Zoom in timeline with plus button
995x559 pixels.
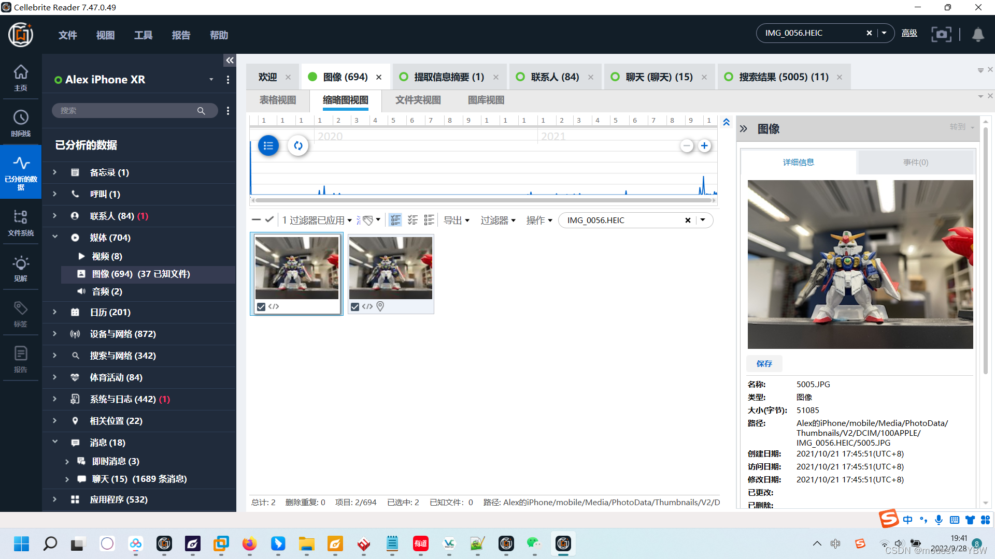tap(704, 146)
